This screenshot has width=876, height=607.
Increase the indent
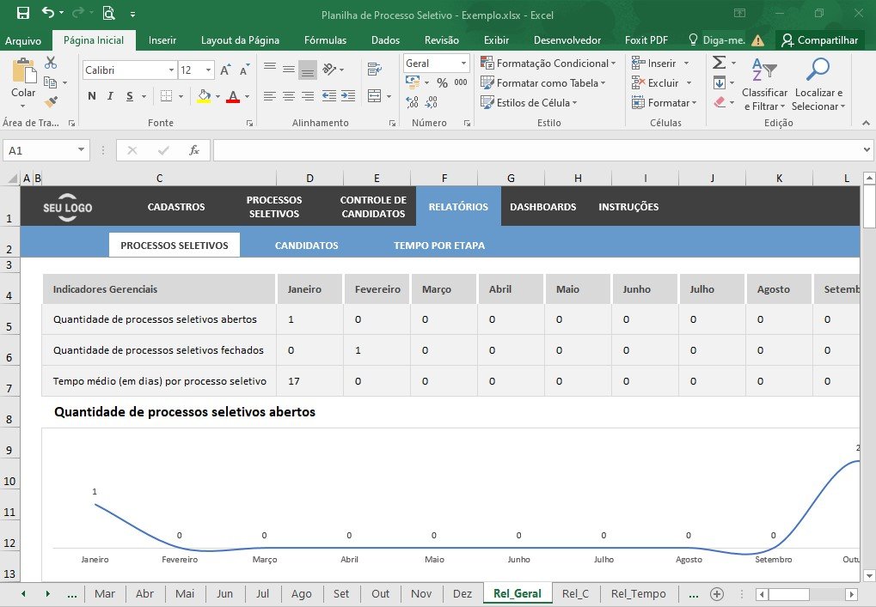click(x=348, y=96)
